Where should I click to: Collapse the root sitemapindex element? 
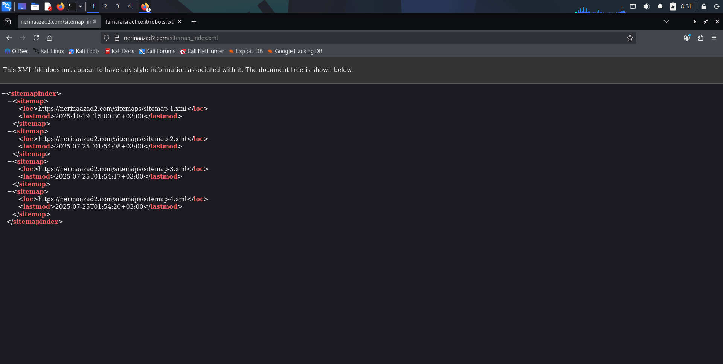[x=3, y=93]
